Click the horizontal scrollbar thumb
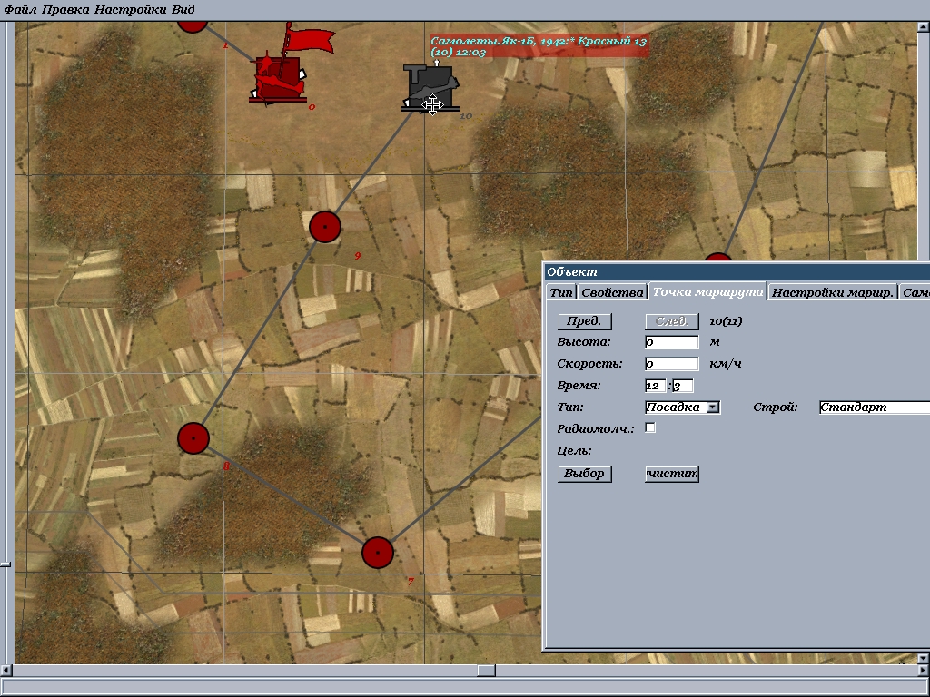Image resolution: width=930 pixels, height=697 pixels. [487, 671]
